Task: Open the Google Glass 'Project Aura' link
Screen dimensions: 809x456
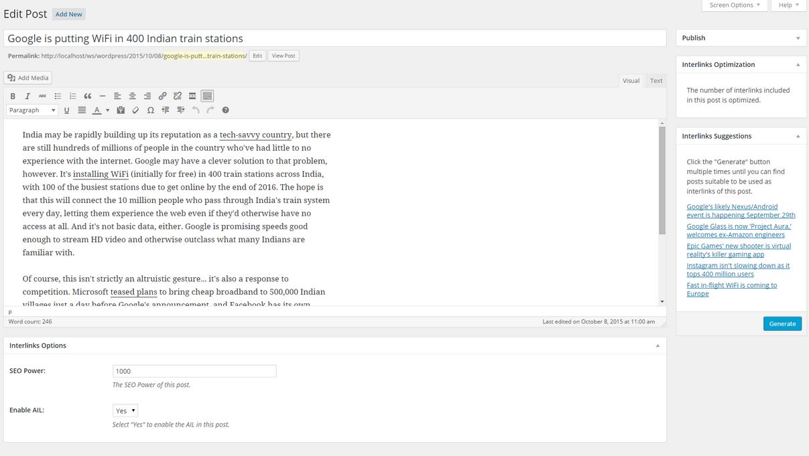Action: point(739,230)
